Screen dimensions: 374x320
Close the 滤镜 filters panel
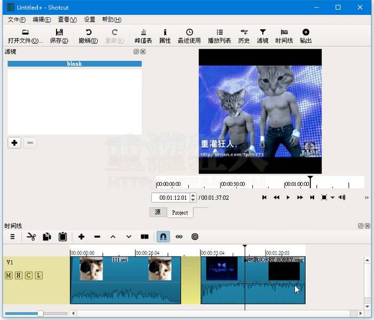(143, 51)
